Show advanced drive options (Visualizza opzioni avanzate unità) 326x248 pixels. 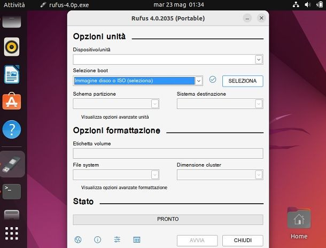tap(115, 117)
